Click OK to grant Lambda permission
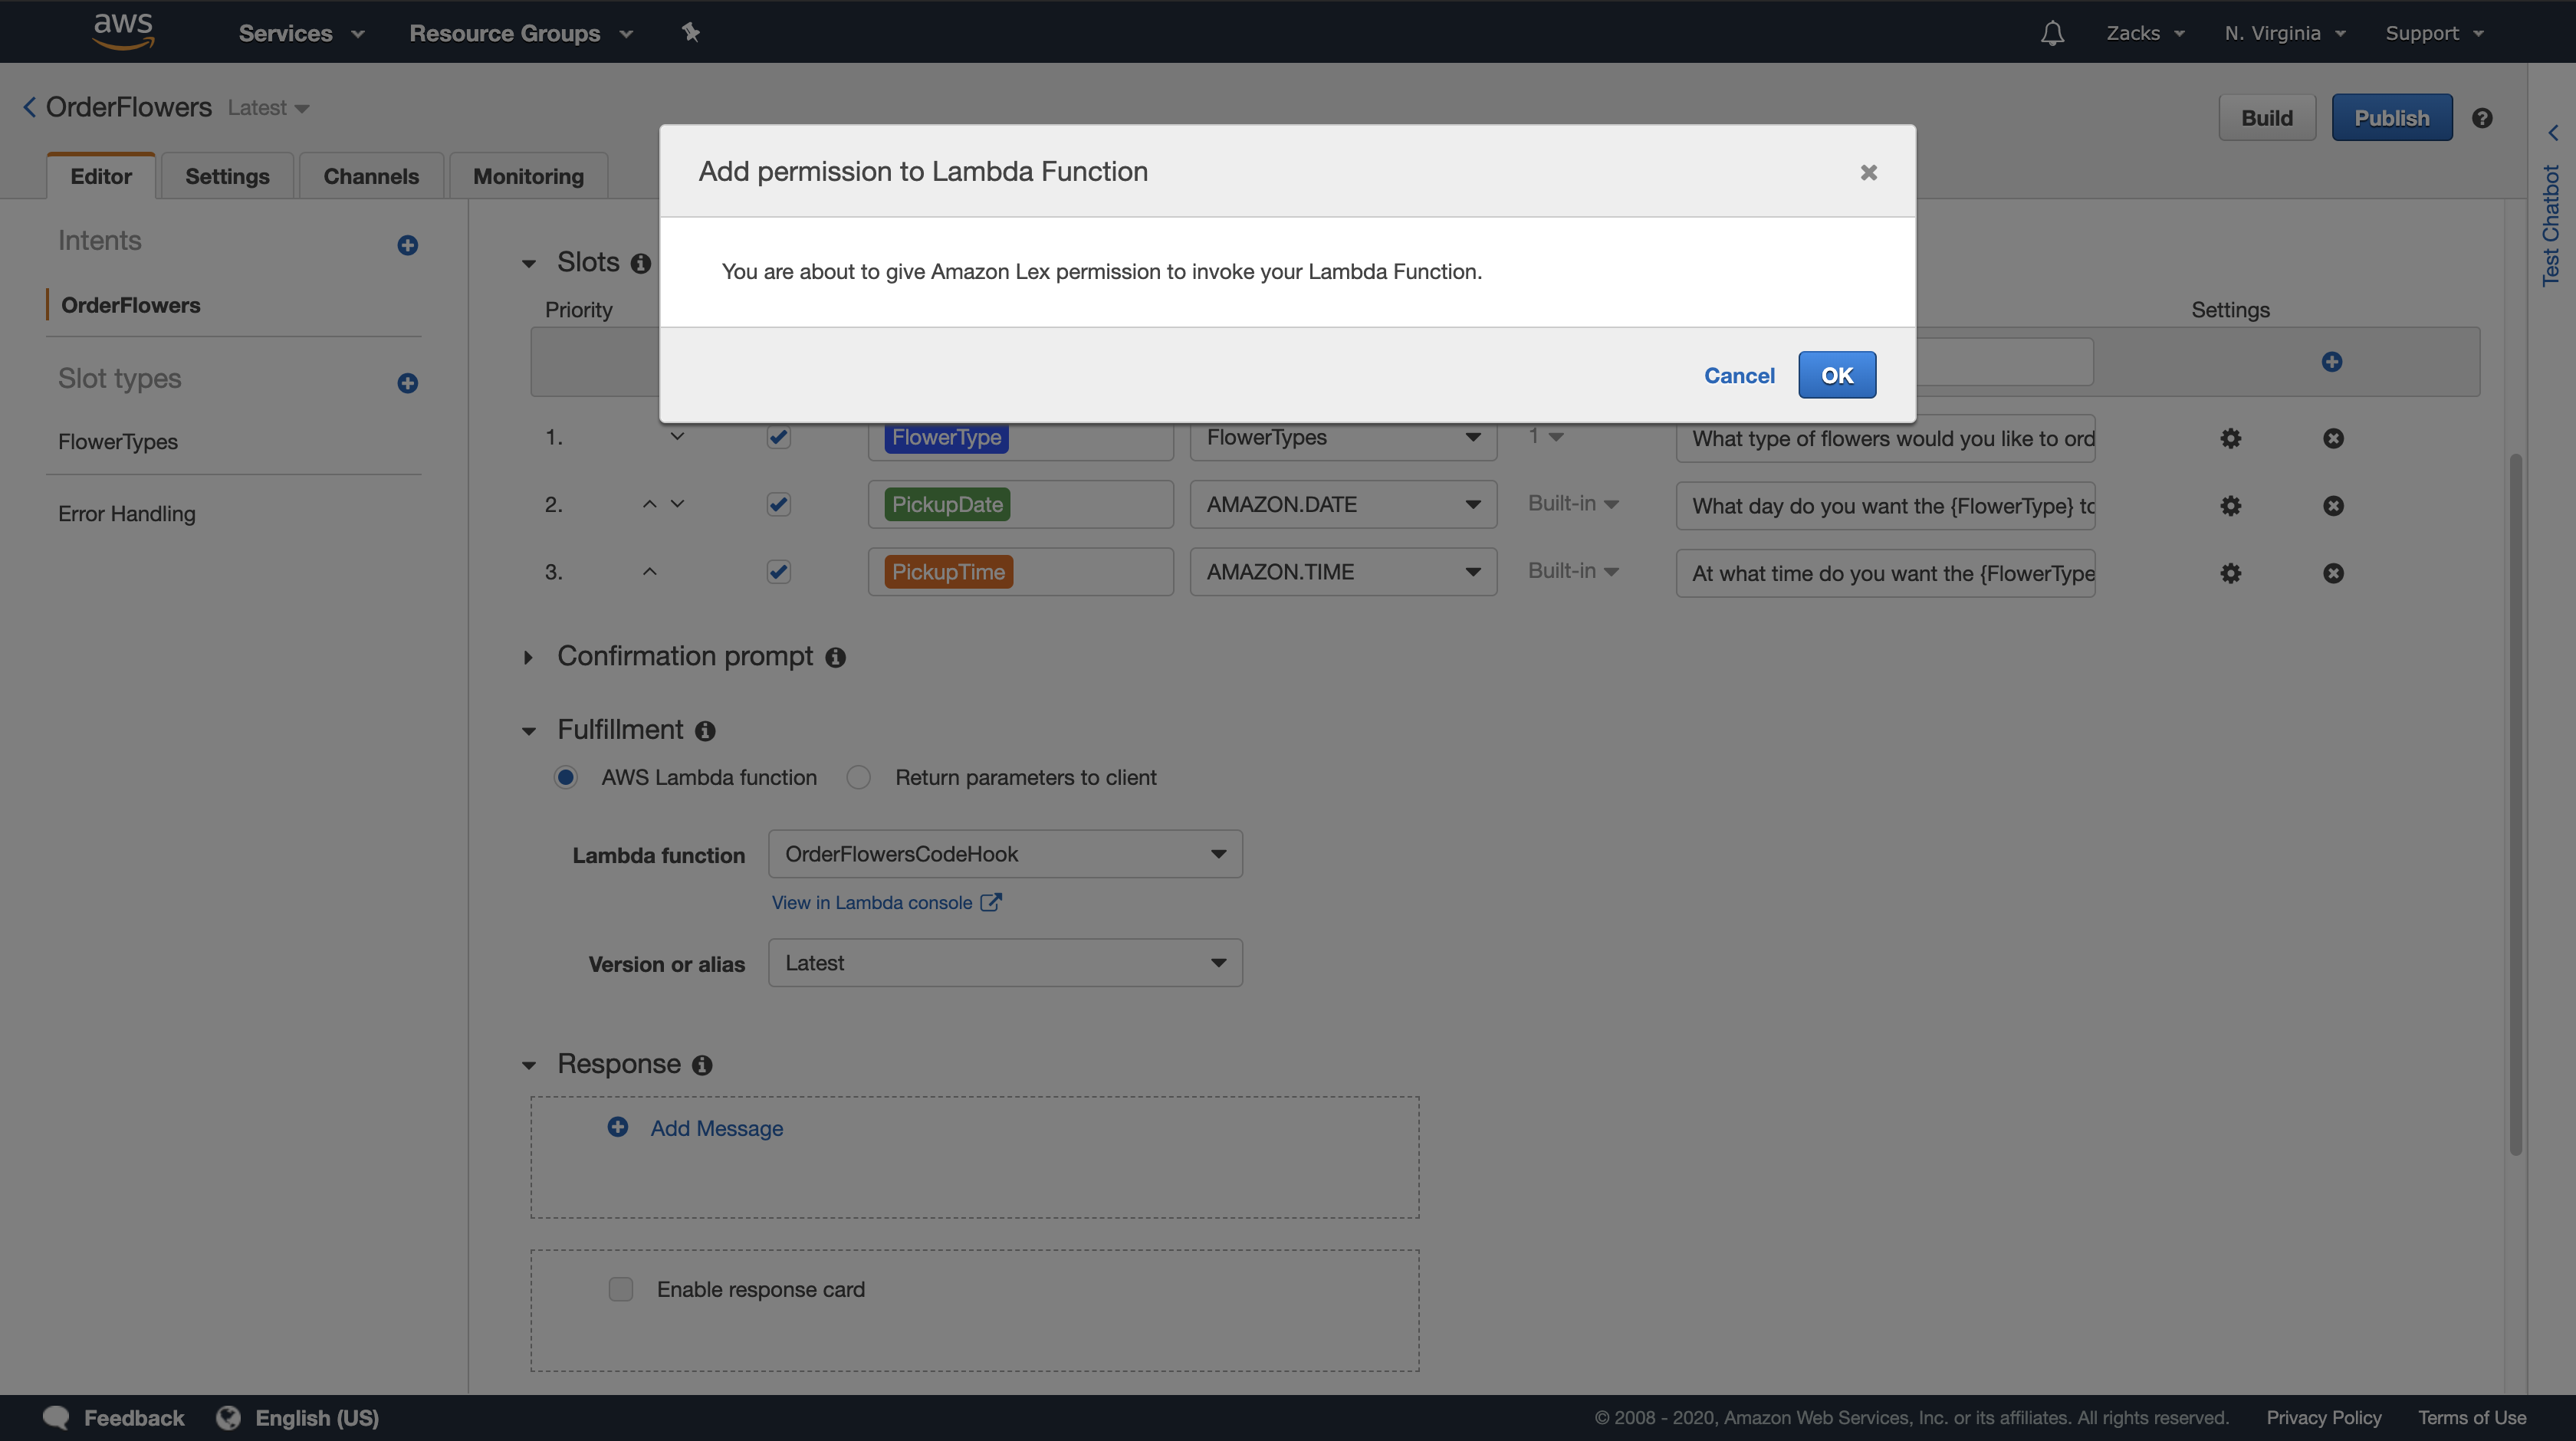Image resolution: width=2576 pixels, height=1441 pixels. tap(1836, 375)
